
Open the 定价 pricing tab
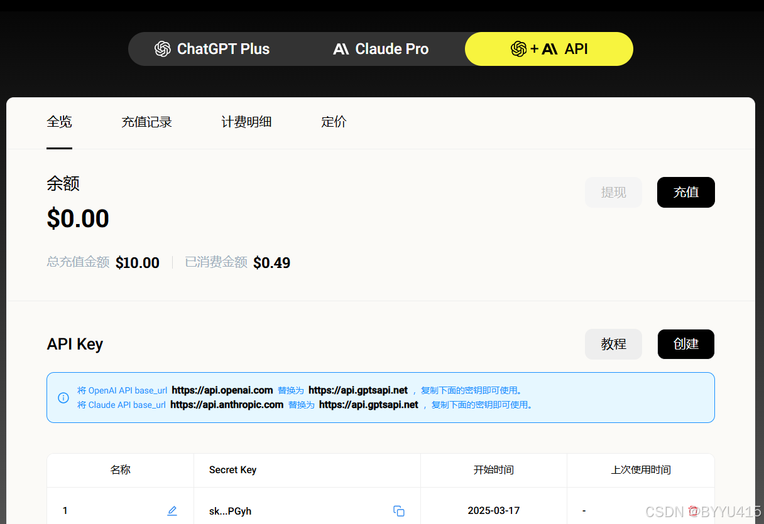pyautogui.click(x=334, y=122)
